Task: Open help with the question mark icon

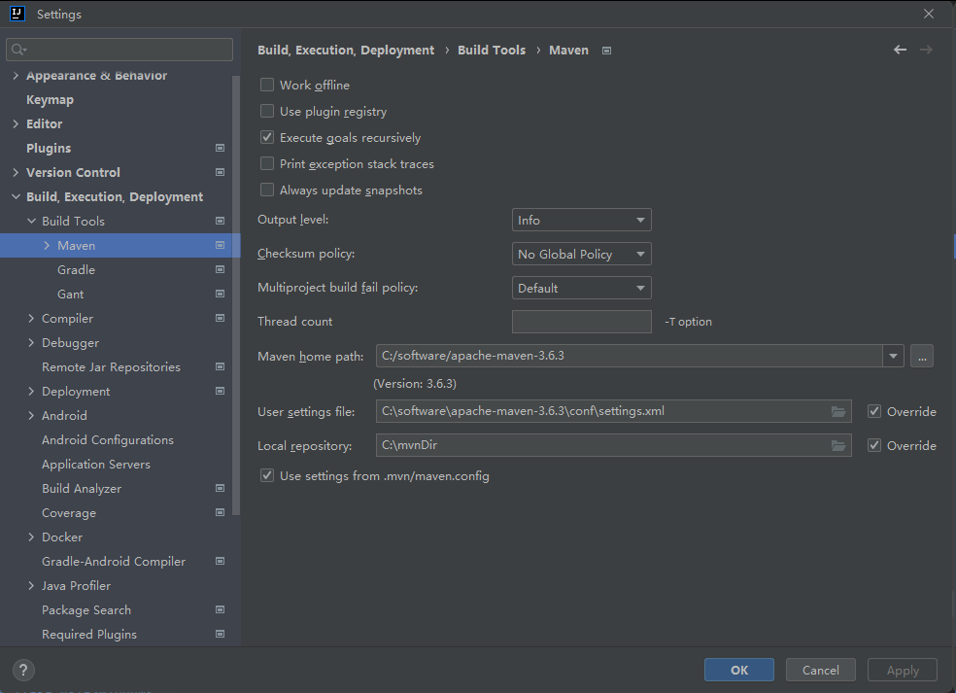Action: pos(23,670)
